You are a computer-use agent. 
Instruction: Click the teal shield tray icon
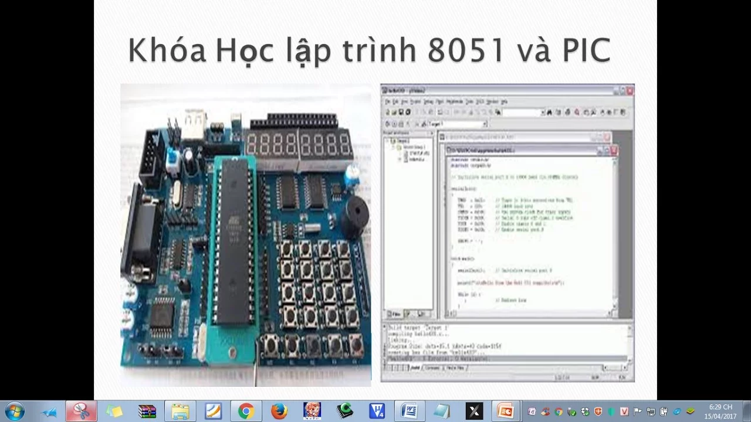[611, 411]
